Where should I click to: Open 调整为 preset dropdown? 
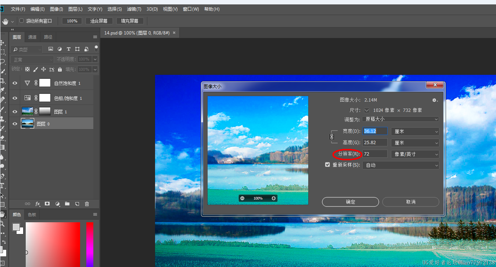(400, 119)
